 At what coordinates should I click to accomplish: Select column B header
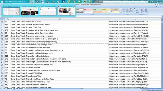60,19
